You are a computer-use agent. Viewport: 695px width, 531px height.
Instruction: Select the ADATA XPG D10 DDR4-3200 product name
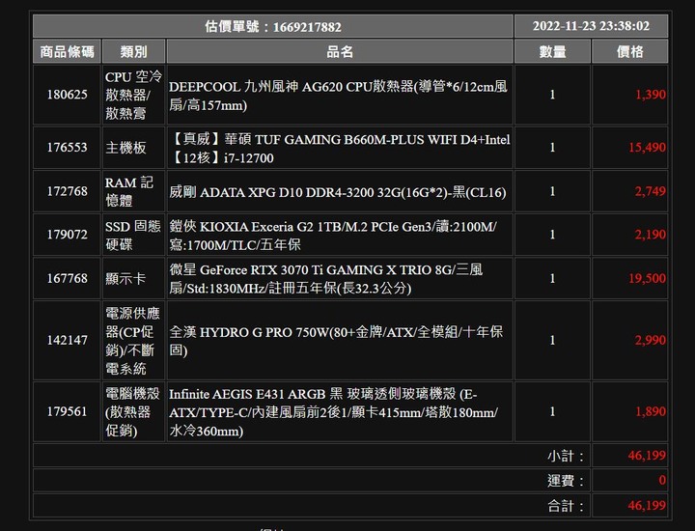point(337,192)
